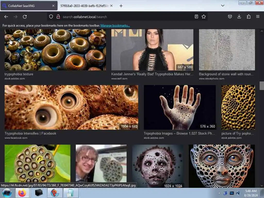The width and height of the screenshot is (264, 198).
Task: Switch to the 57f918a0-2833-4039 tab
Action: coord(86,6)
